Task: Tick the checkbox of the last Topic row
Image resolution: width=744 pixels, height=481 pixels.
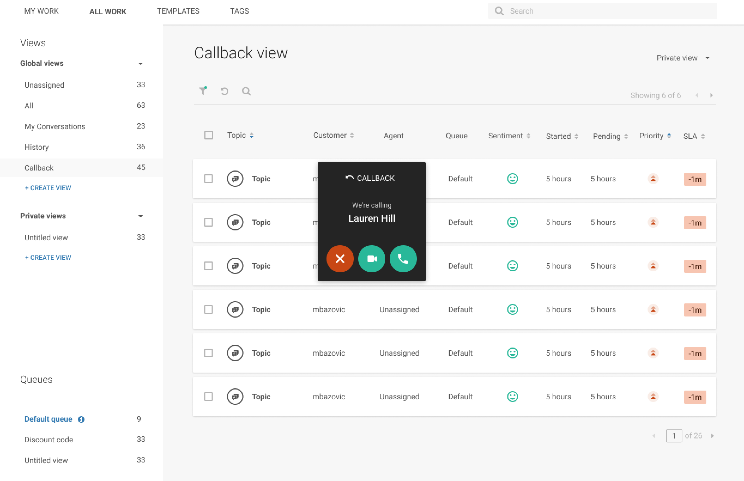Action: pos(208,396)
